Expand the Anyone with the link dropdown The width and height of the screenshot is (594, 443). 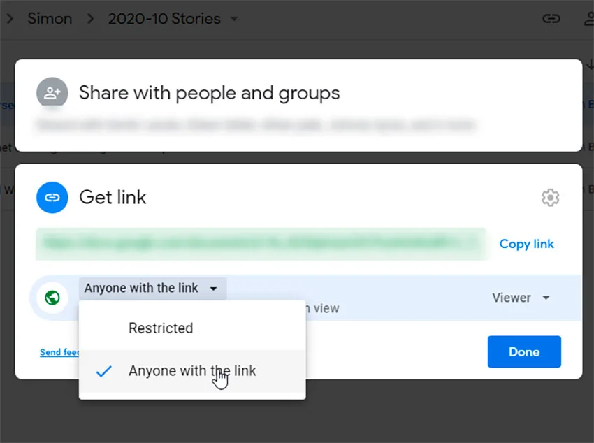[152, 289]
